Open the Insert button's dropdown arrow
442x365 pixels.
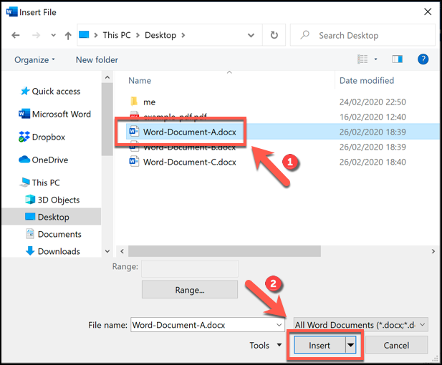[351, 345]
